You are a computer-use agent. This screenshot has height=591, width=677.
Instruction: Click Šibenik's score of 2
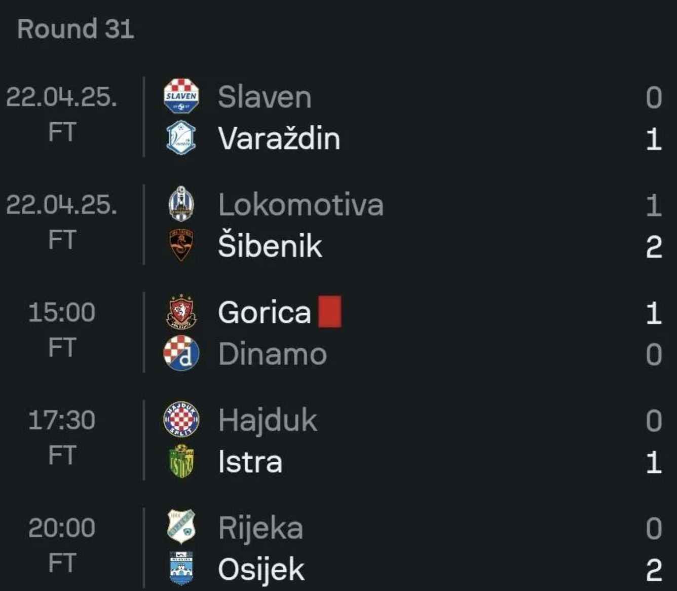(654, 247)
